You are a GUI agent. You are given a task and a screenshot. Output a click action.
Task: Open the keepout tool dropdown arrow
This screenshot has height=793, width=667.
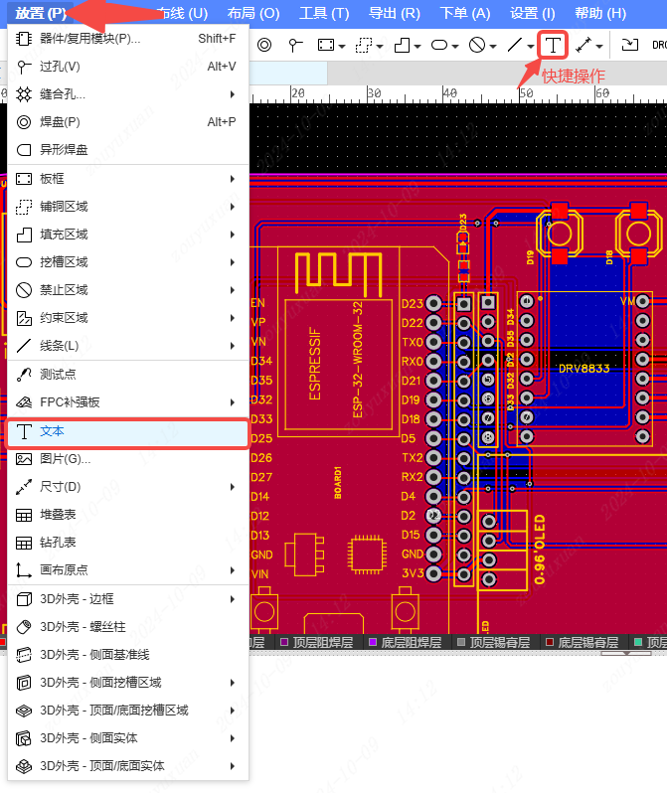pos(493,47)
